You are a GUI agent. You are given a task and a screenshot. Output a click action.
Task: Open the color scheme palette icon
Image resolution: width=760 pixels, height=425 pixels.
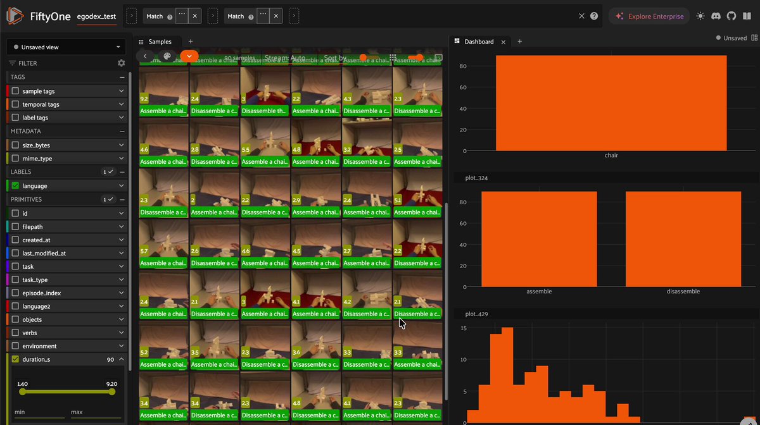tap(167, 56)
